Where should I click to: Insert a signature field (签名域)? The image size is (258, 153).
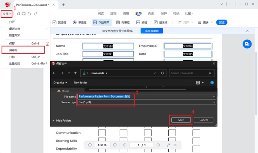[161, 22]
